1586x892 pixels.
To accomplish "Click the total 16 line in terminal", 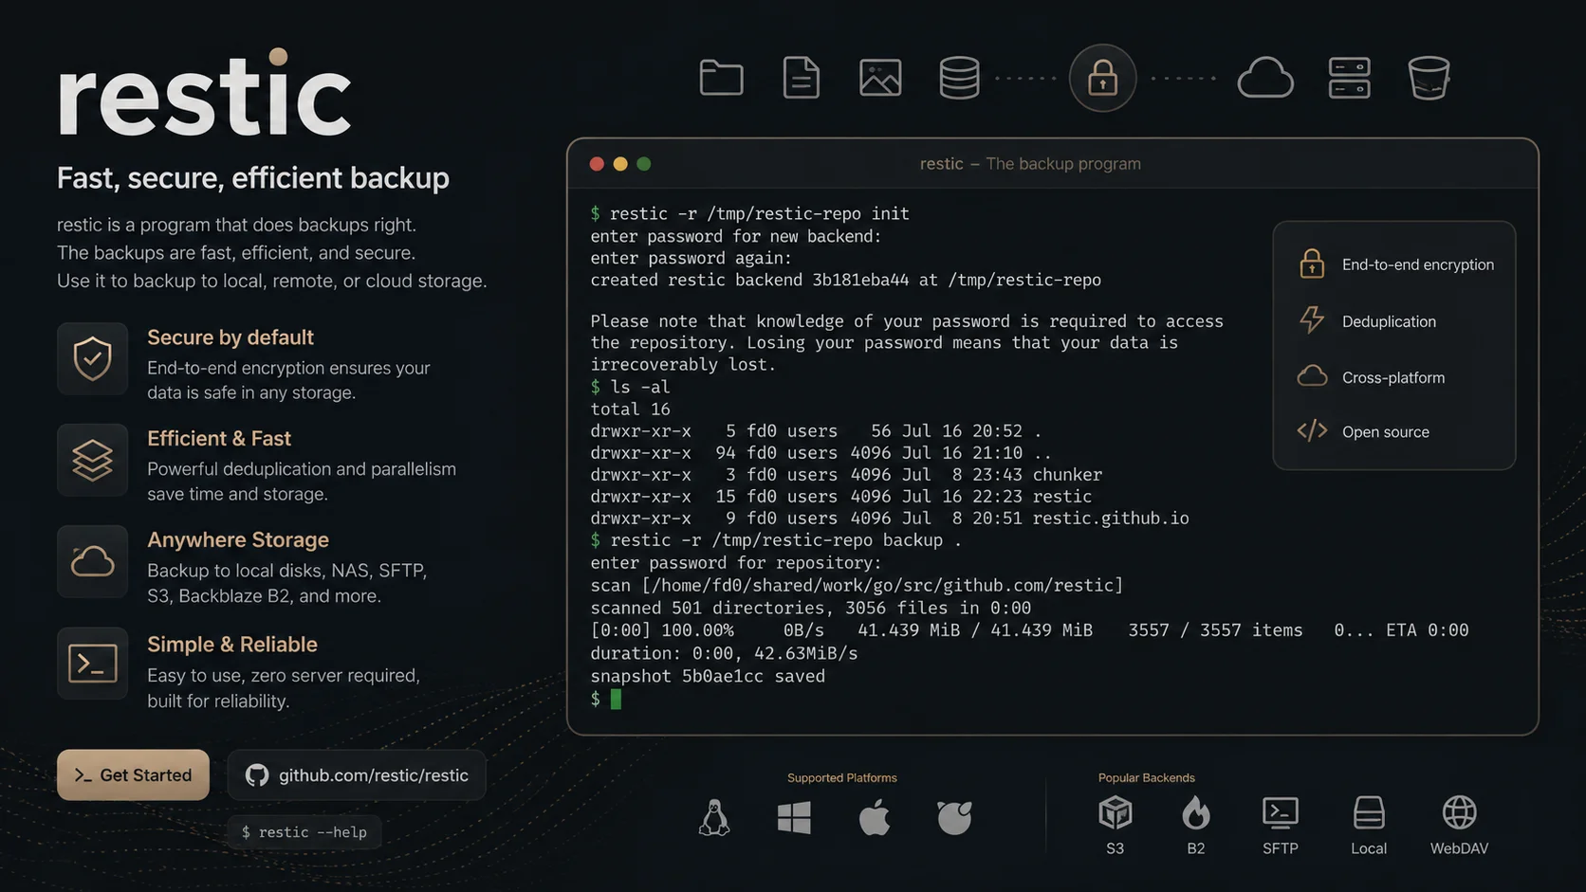I will tap(630, 410).
